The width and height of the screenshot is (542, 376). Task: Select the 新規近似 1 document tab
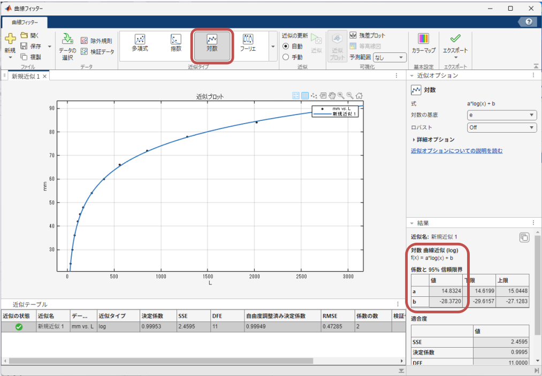coord(26,76)
